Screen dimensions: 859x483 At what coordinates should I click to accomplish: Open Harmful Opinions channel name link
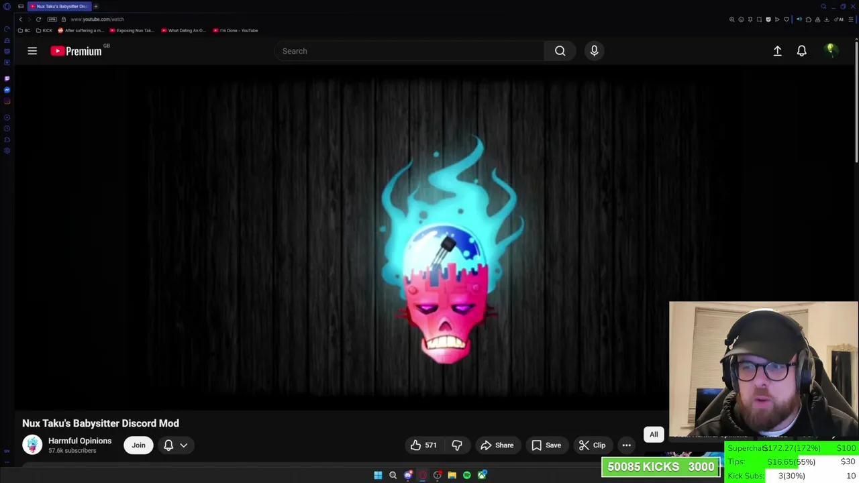pyautogui.click(x=80, y=441)
